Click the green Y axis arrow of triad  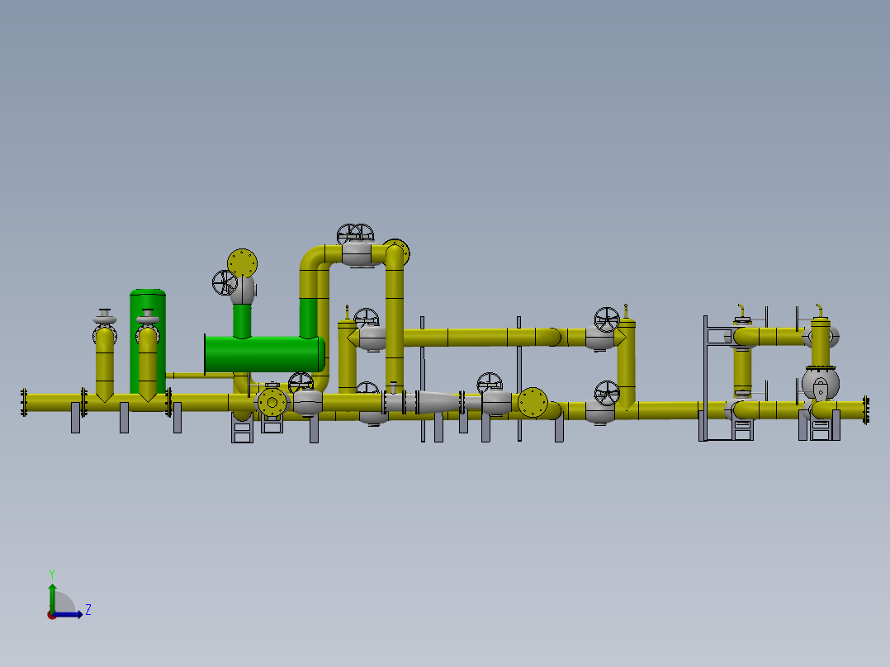point(52,598)
